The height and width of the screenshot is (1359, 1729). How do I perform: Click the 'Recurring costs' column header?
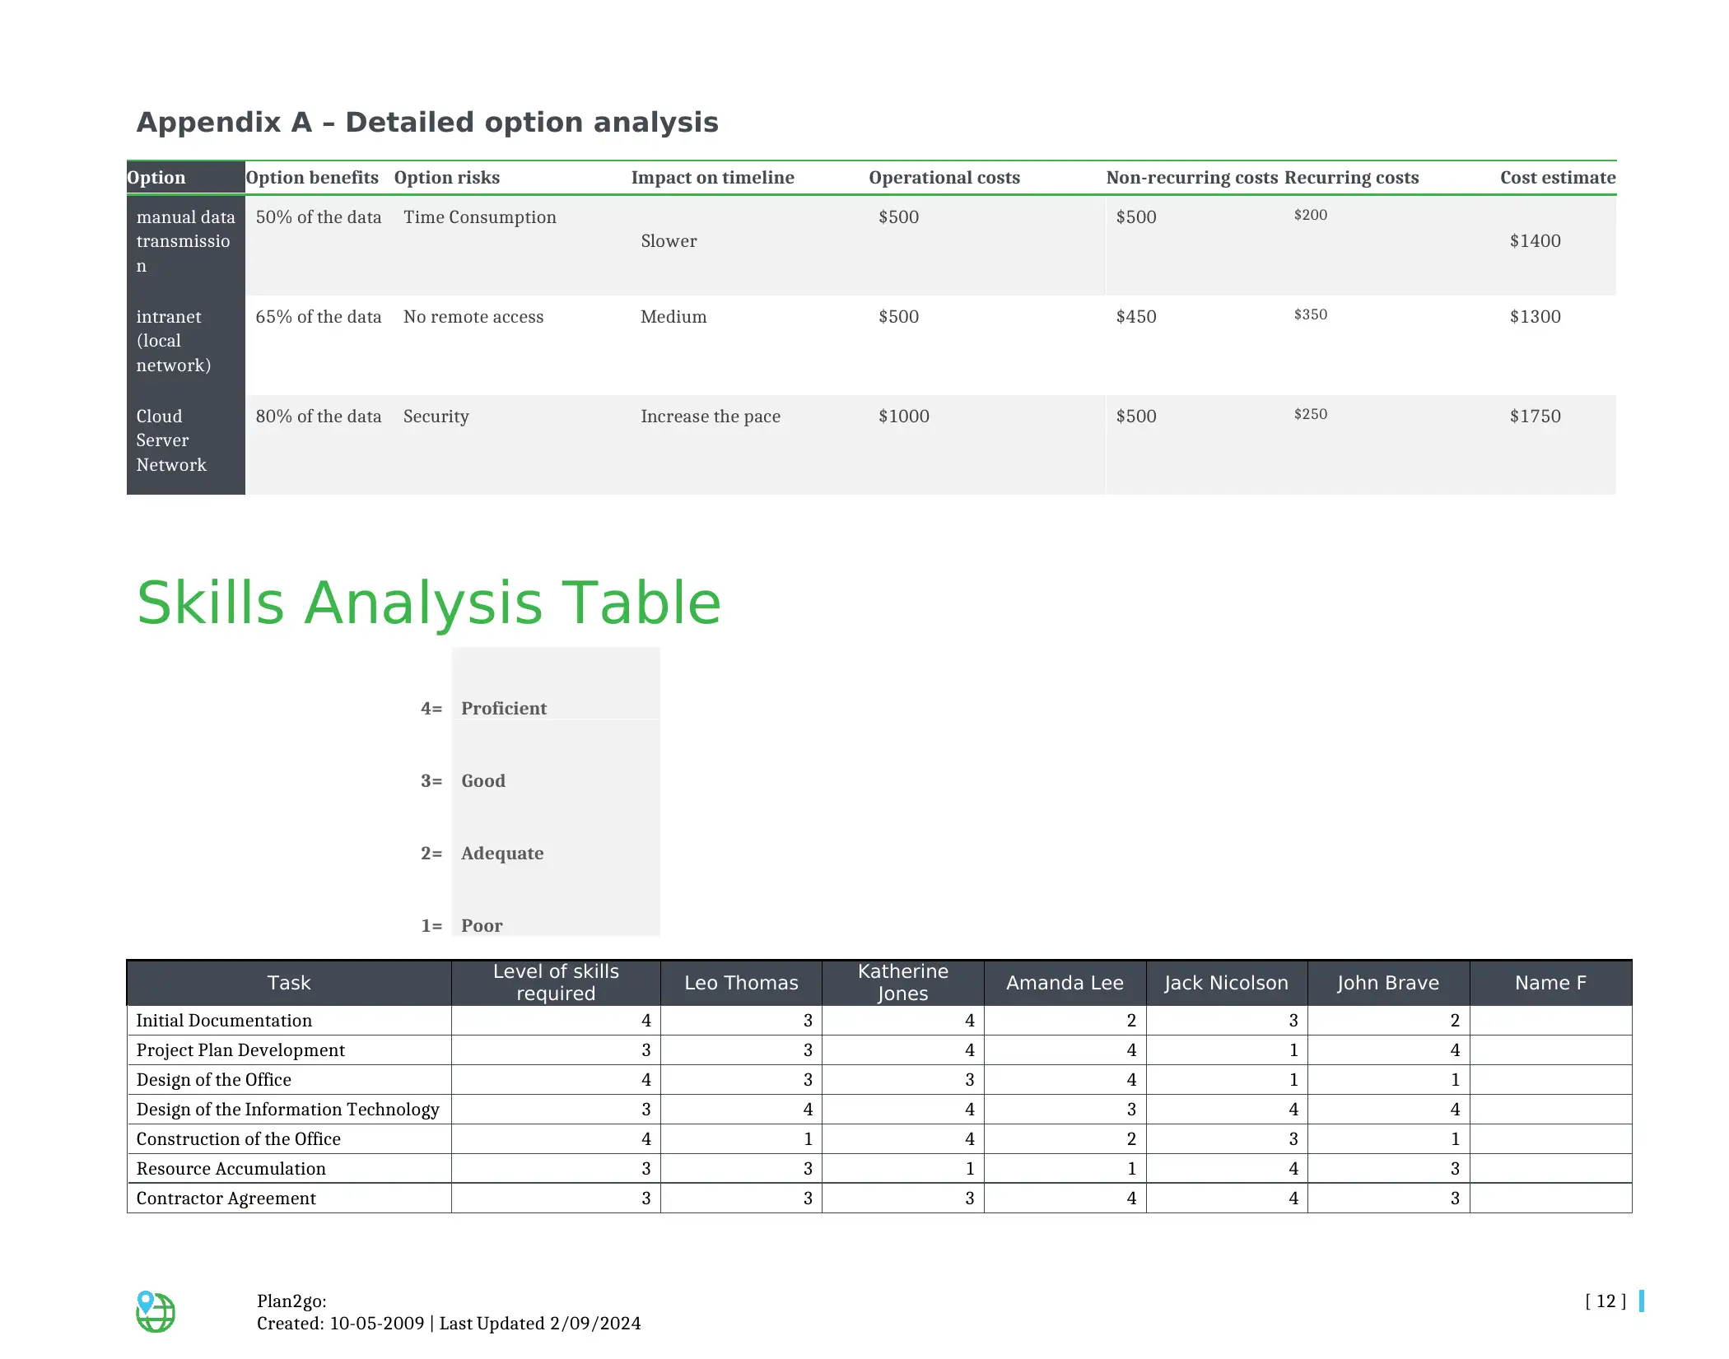coord(1352,178)
